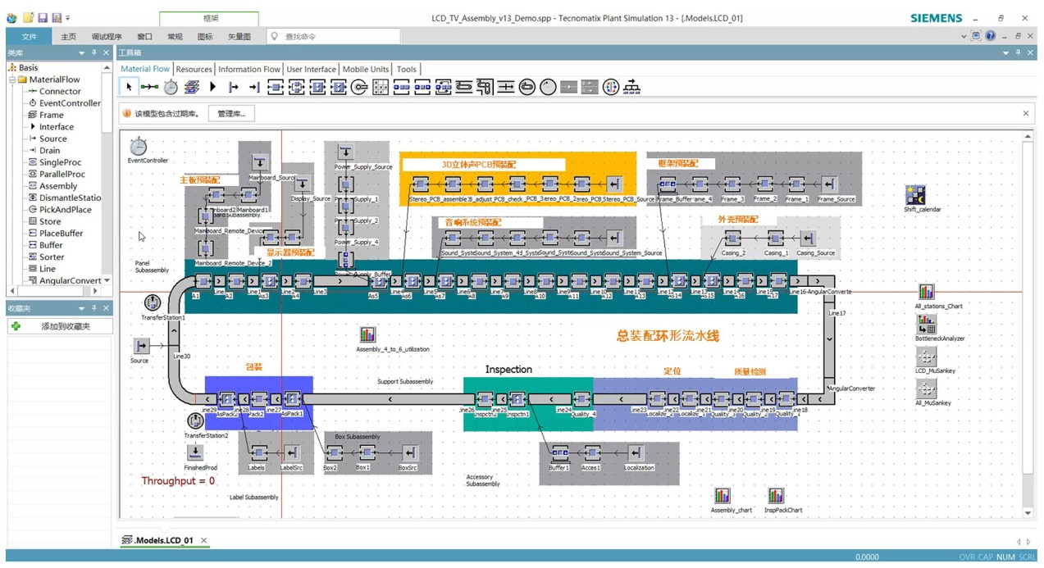Screen dimensions: 1044x568
Task: Open the quick access toolbar customize arrow
Action: pos(68,18)
